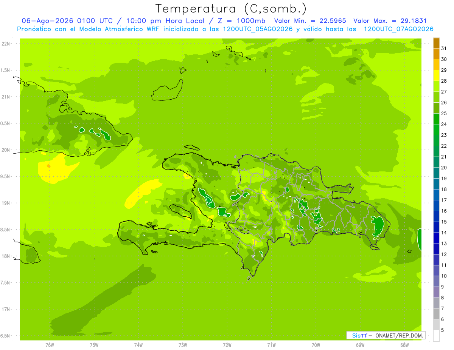Click the "72W" longitude label

tap(227, 345)
